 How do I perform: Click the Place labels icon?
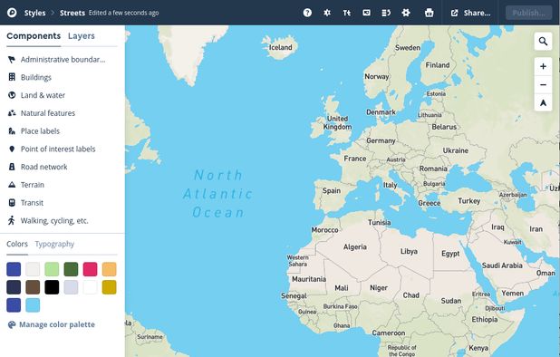click(x=12, y=131)
